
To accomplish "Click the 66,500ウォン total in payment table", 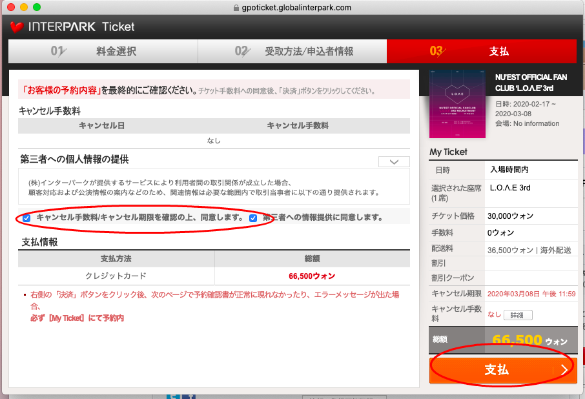I will pos(312,276).
